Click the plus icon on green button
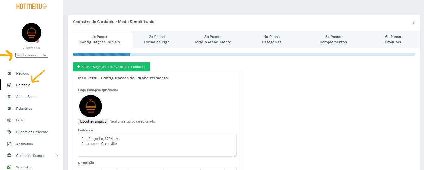 (x=78, y=67)
